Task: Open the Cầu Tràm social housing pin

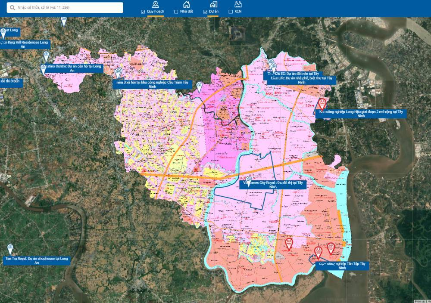Action: point(119,73)
